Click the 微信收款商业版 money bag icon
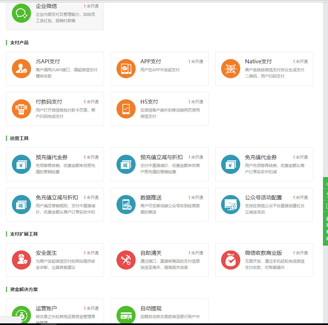Viewport: 328px width, 325px height. click(231, 260)
